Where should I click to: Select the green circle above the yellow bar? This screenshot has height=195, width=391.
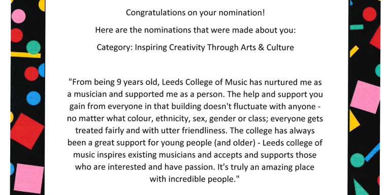(x=34, y=47)
